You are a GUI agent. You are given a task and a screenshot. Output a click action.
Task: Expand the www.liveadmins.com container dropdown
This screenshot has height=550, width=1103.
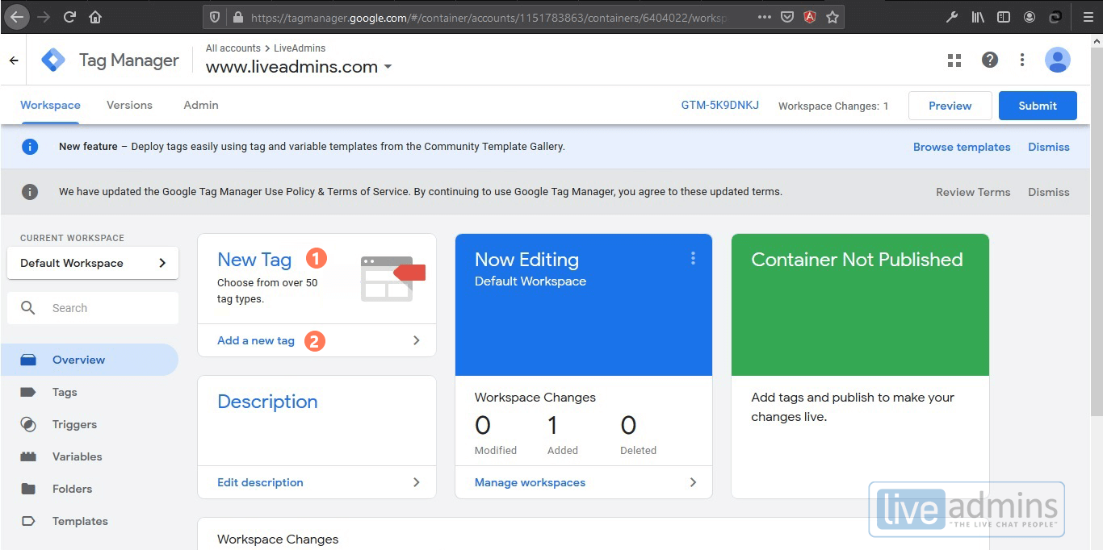[x=388, y=67]
